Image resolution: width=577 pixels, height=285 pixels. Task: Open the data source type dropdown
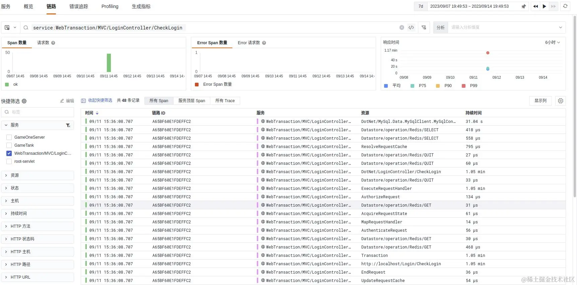click(10, 28)
